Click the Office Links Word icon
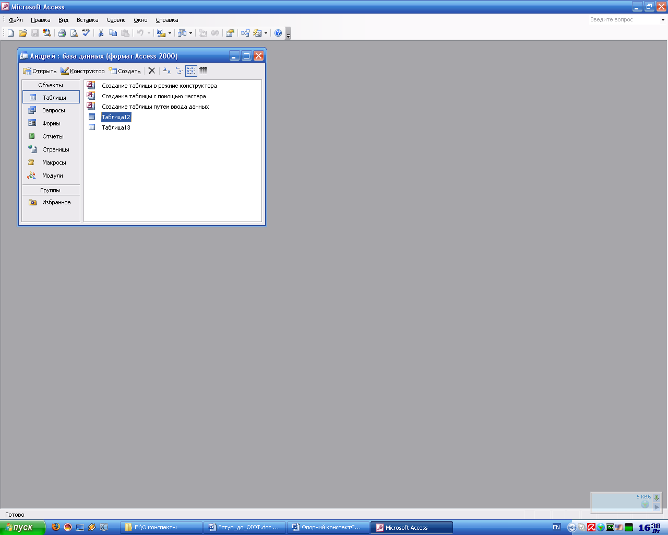 pos(161,33)
